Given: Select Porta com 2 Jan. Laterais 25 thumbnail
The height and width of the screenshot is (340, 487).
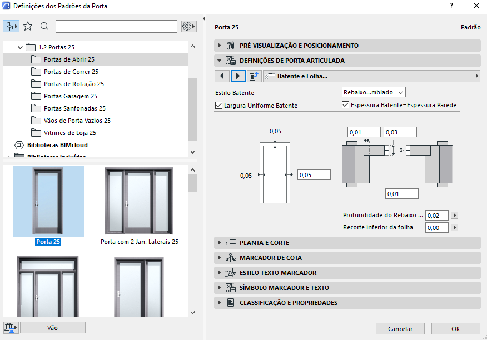Looking at the screenshot, I should coord(139,201).
